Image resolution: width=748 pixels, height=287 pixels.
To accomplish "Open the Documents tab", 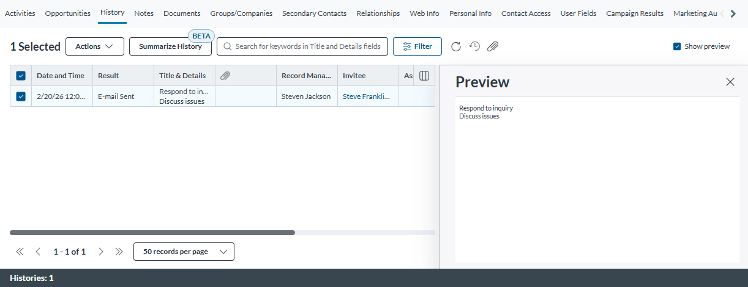I will (x=182, y=13).
